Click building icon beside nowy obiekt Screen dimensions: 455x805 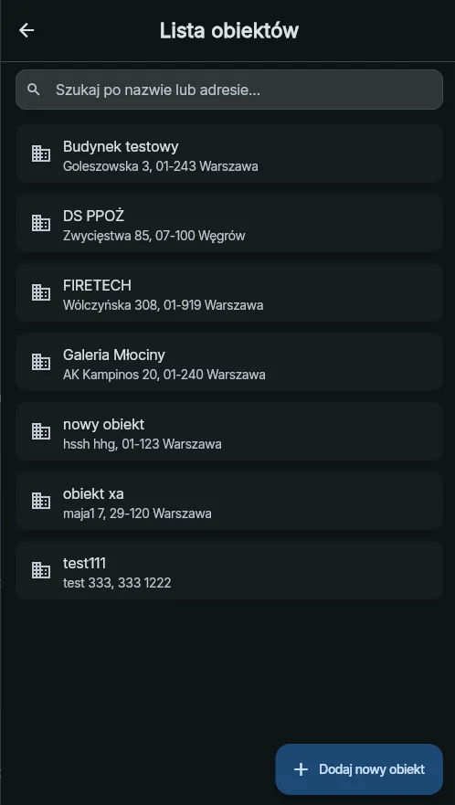pos(41,431)
